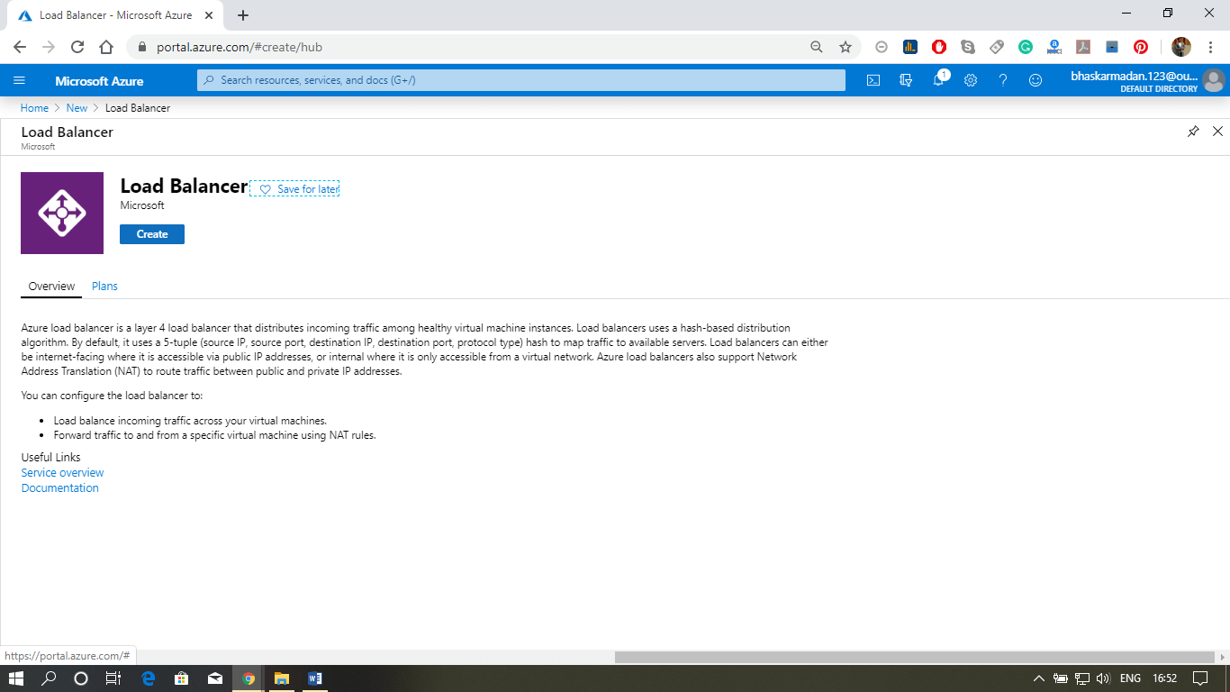Go to New breadcrumb
Screen dimensions: 1230x692
pos(77,108)
